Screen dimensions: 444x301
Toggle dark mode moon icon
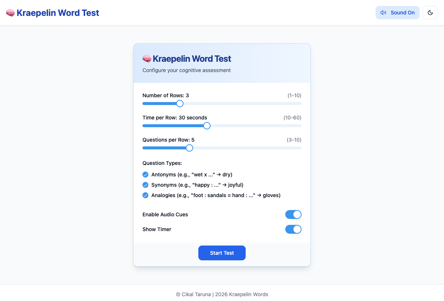point(430,13)
